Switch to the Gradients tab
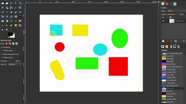 (171, 47)
